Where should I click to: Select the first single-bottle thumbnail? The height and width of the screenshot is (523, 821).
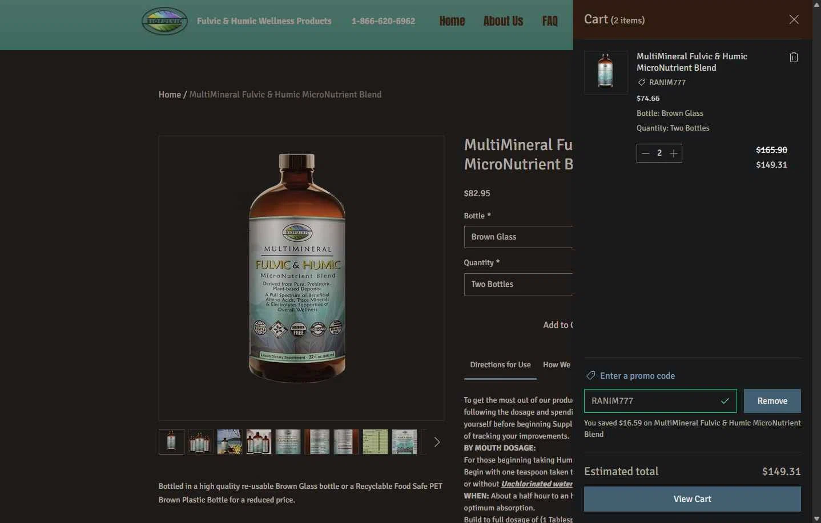pyautogui.click(x=171, y=442)
